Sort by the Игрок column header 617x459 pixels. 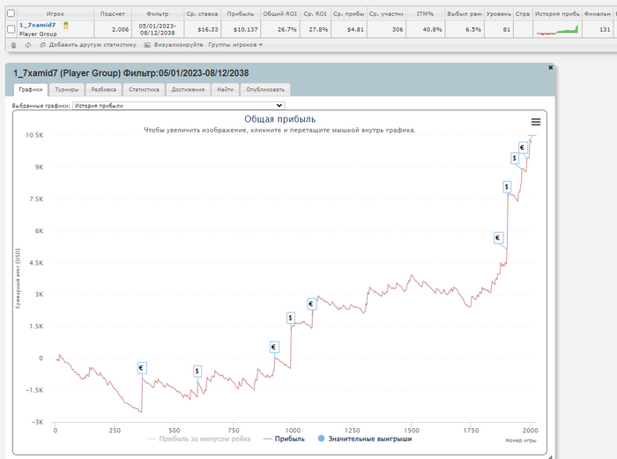[x=55, y=14]
